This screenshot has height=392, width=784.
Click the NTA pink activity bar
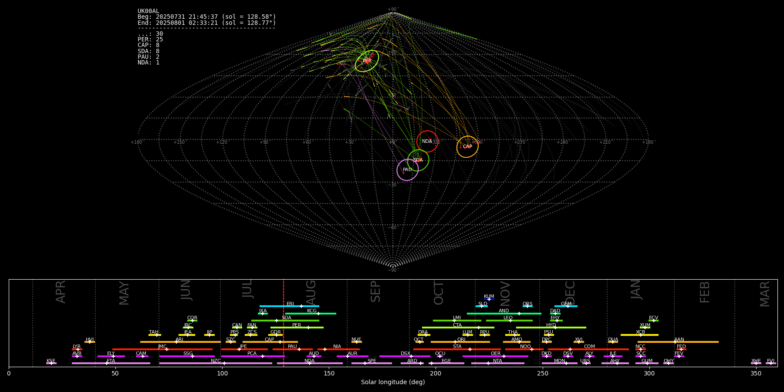pyautogui.click(x=498, y=363)
